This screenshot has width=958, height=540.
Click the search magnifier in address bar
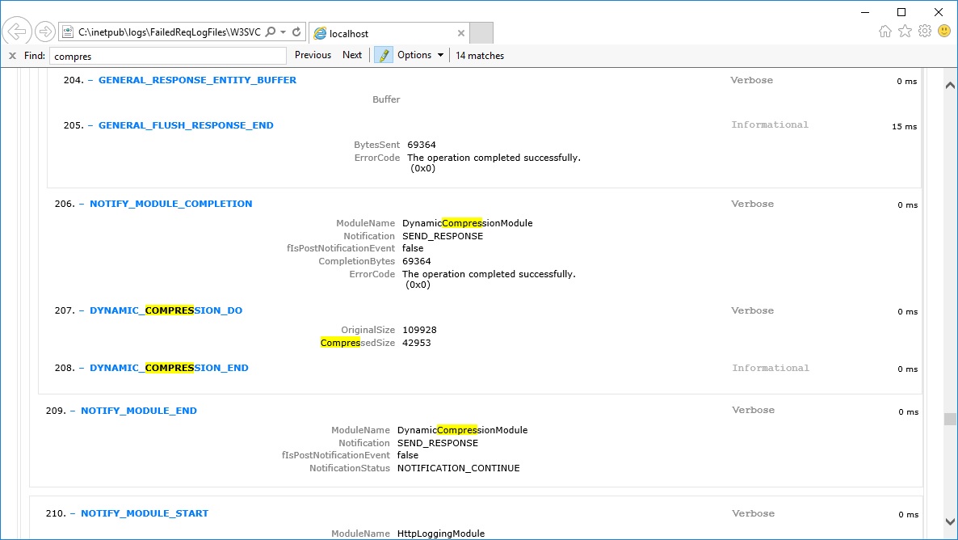point(271,32)
